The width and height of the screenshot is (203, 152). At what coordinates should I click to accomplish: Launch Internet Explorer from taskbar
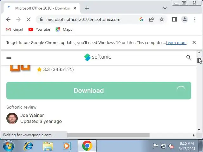(28, 146)
